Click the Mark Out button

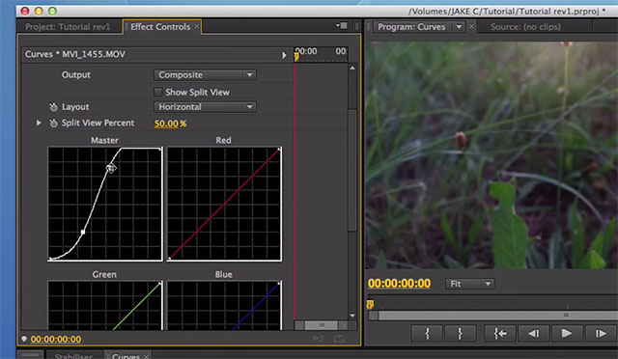(460, 333)
